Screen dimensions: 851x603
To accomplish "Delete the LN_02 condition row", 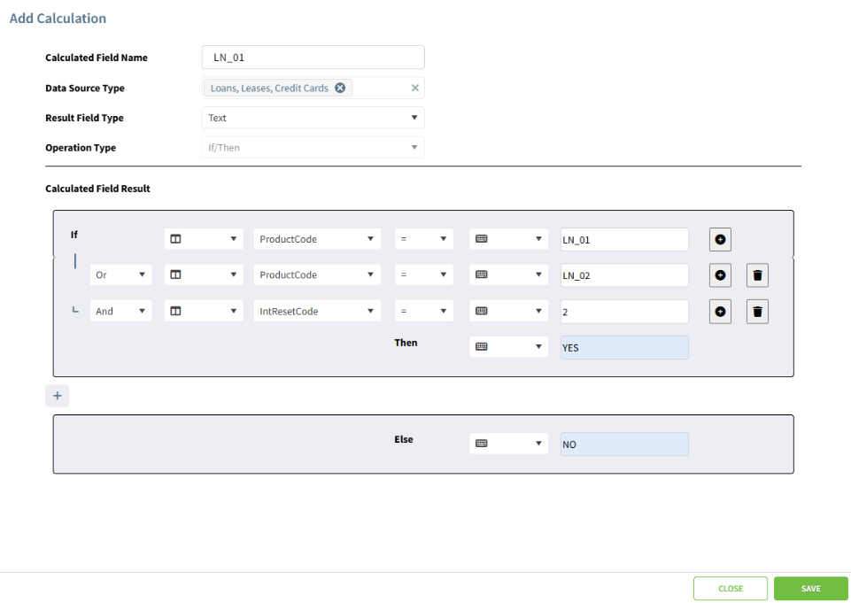I will point(757,275).
